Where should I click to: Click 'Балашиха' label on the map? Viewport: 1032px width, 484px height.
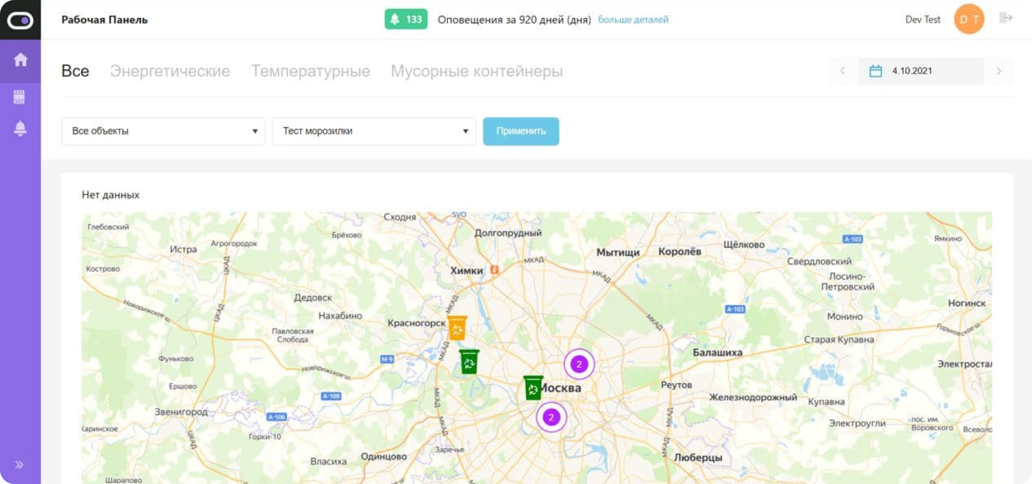click(x=717, y=352)
